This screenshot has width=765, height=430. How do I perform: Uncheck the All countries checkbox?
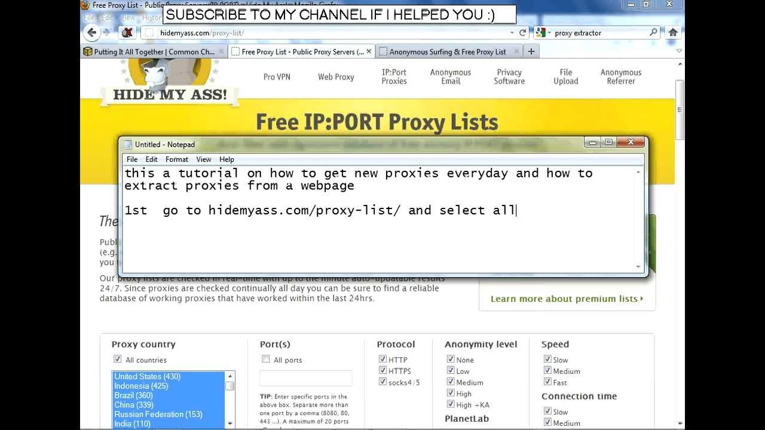pyautogui.click(x=117, y=360)
